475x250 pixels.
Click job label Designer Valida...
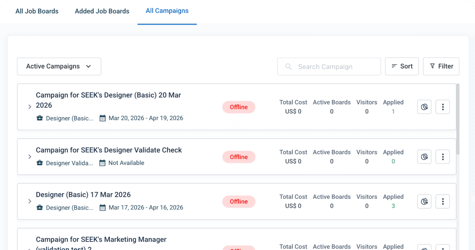pos(69,163)
